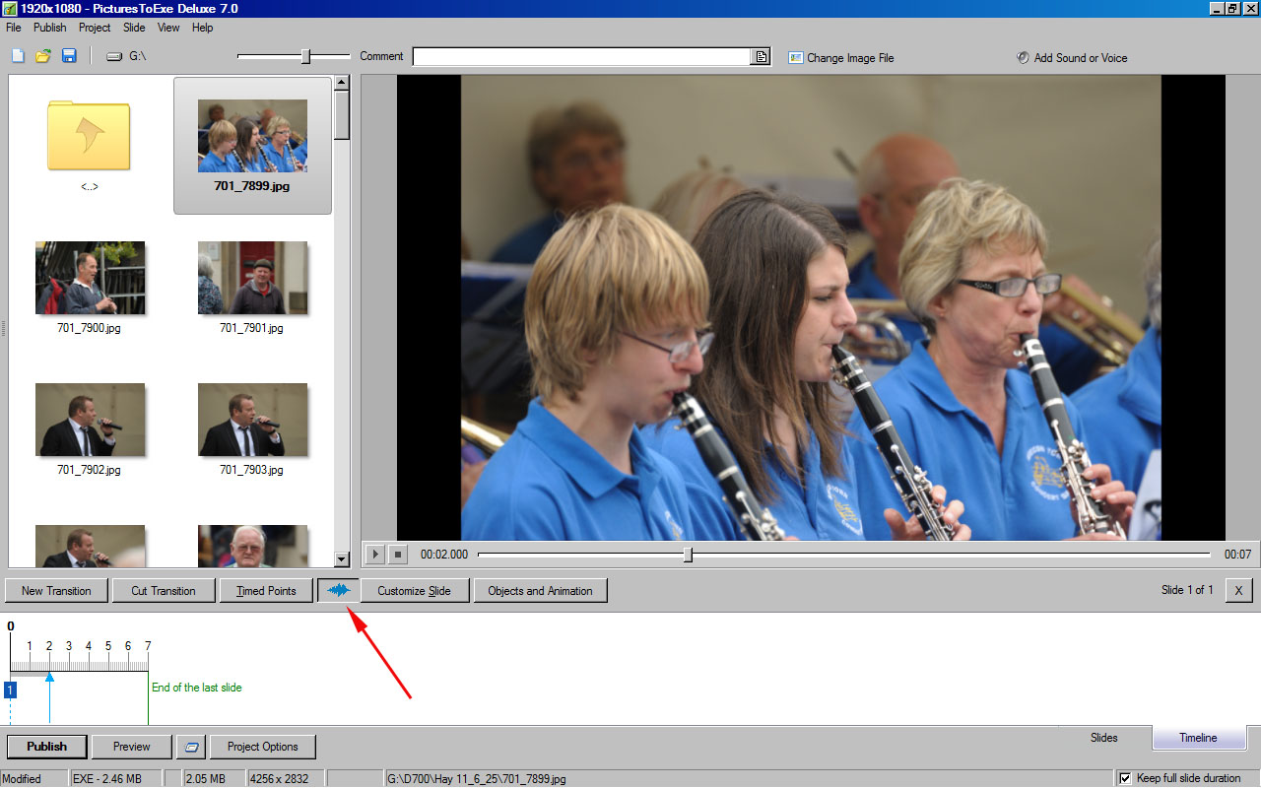The image size is (1261, 788).
Task: Click the Add Sound or Voice icon
Action: coord(1023,58)
